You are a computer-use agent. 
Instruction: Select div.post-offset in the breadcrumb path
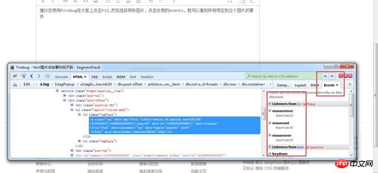point(129,84)
